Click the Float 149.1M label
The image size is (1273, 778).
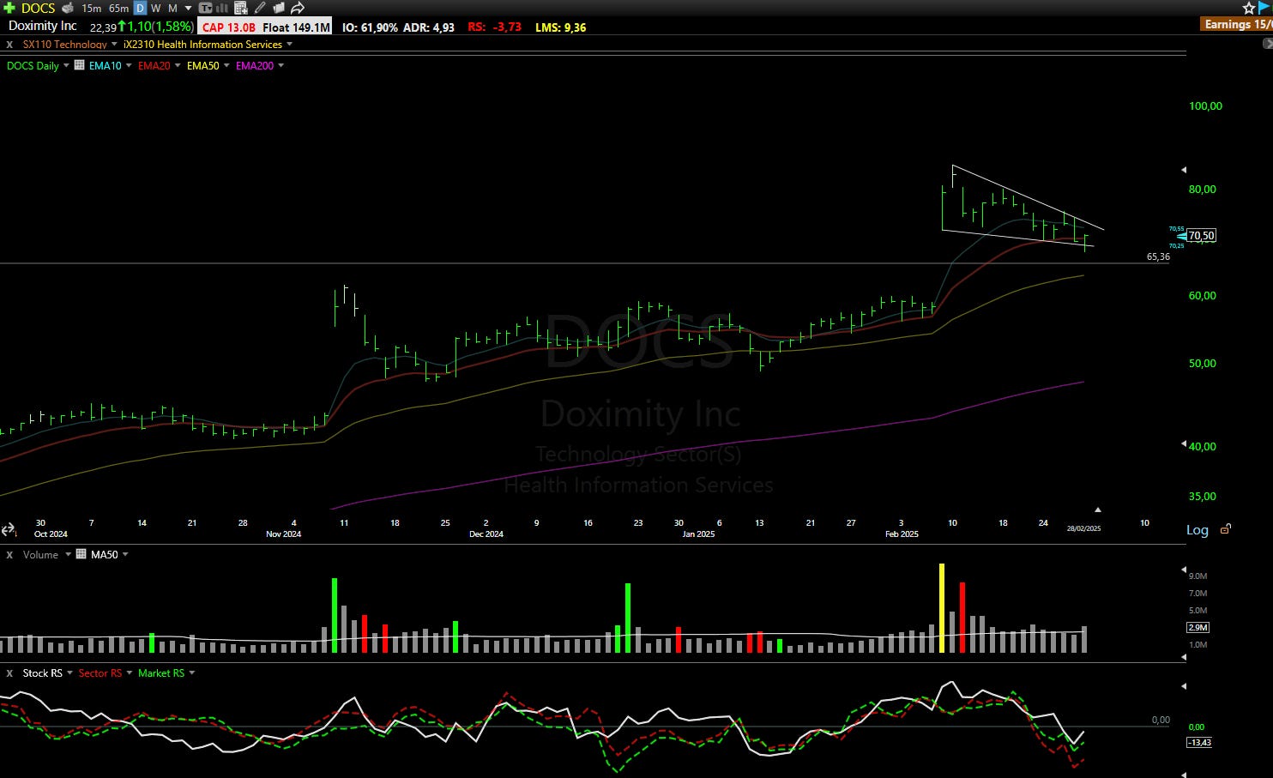tap(296, 27)
